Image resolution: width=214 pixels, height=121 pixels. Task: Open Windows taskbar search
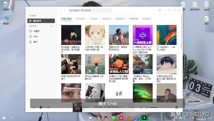(x=11, y=118)
